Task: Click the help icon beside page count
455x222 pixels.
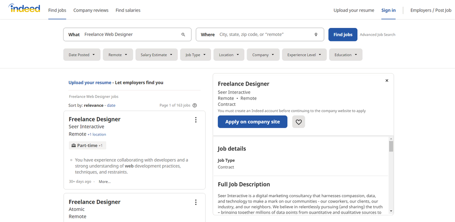Action: coord(195,105)
